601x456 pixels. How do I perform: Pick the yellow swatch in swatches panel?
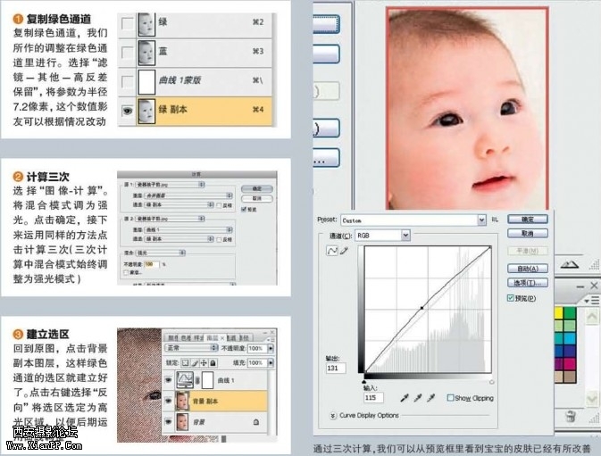tap(559, 314)
